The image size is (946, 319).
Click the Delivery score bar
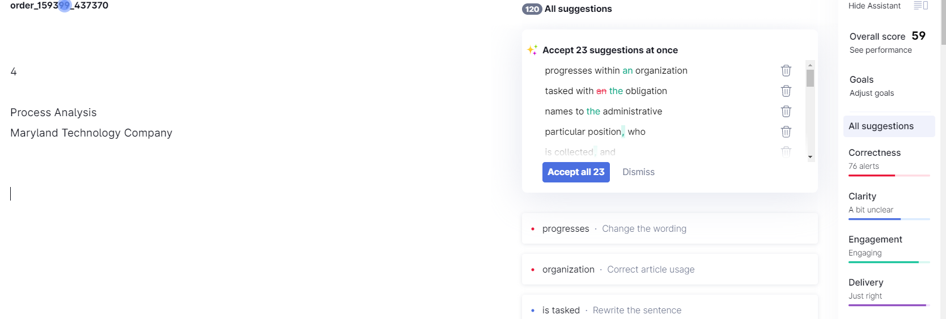889,305
